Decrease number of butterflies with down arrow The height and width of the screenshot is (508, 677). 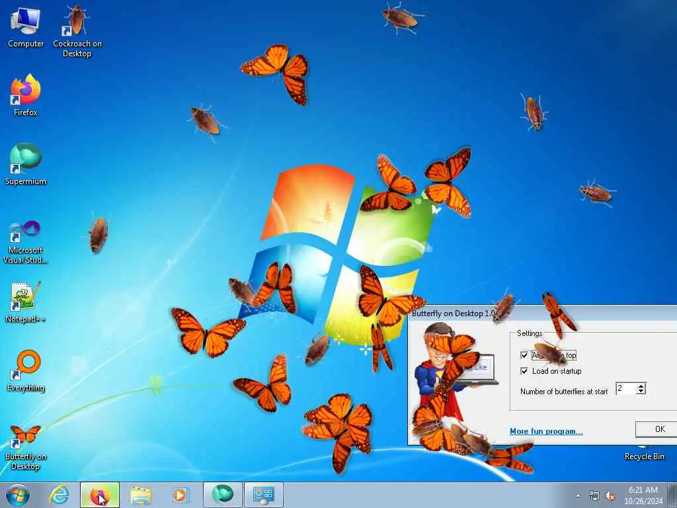641,392
